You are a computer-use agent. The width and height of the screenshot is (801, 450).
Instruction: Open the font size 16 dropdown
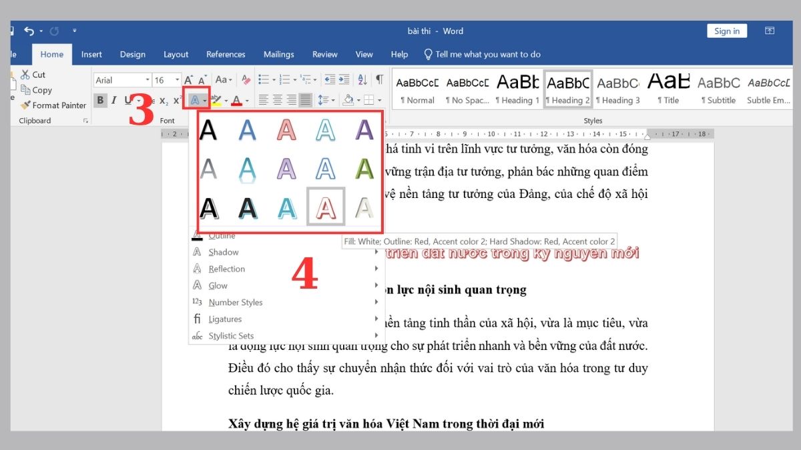(x=177, y=80)
